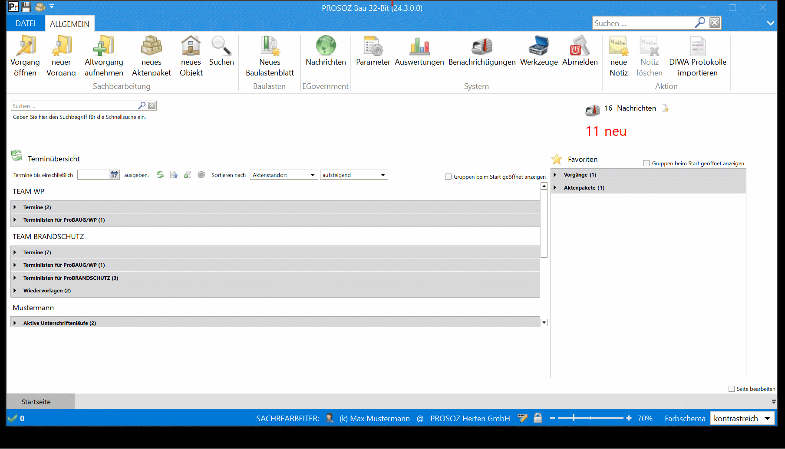785x449 pixels.
Task: Open the calendar date picker for Termine
Action: point(114,175)
